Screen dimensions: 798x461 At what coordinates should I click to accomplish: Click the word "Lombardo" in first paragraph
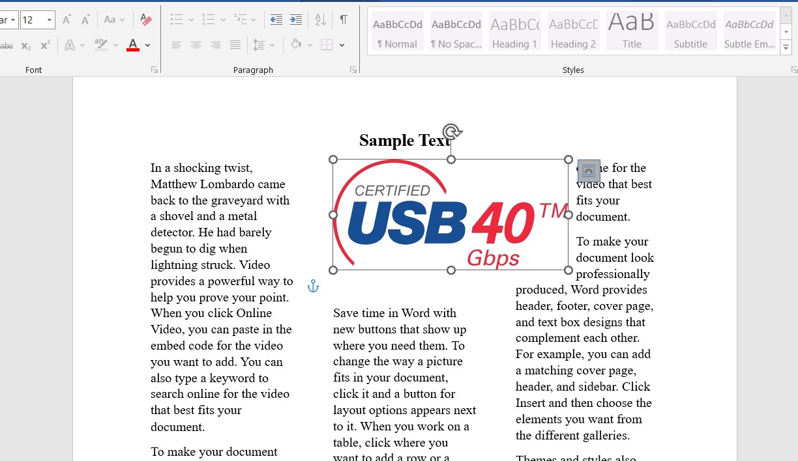tap(226, 184)
